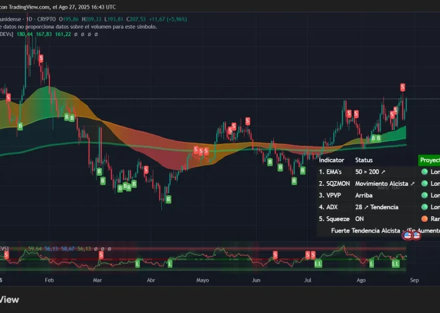Click the orange status dot in Squeeze row
The height and width of the screenshot is (313, 440).
coord(423,218)
